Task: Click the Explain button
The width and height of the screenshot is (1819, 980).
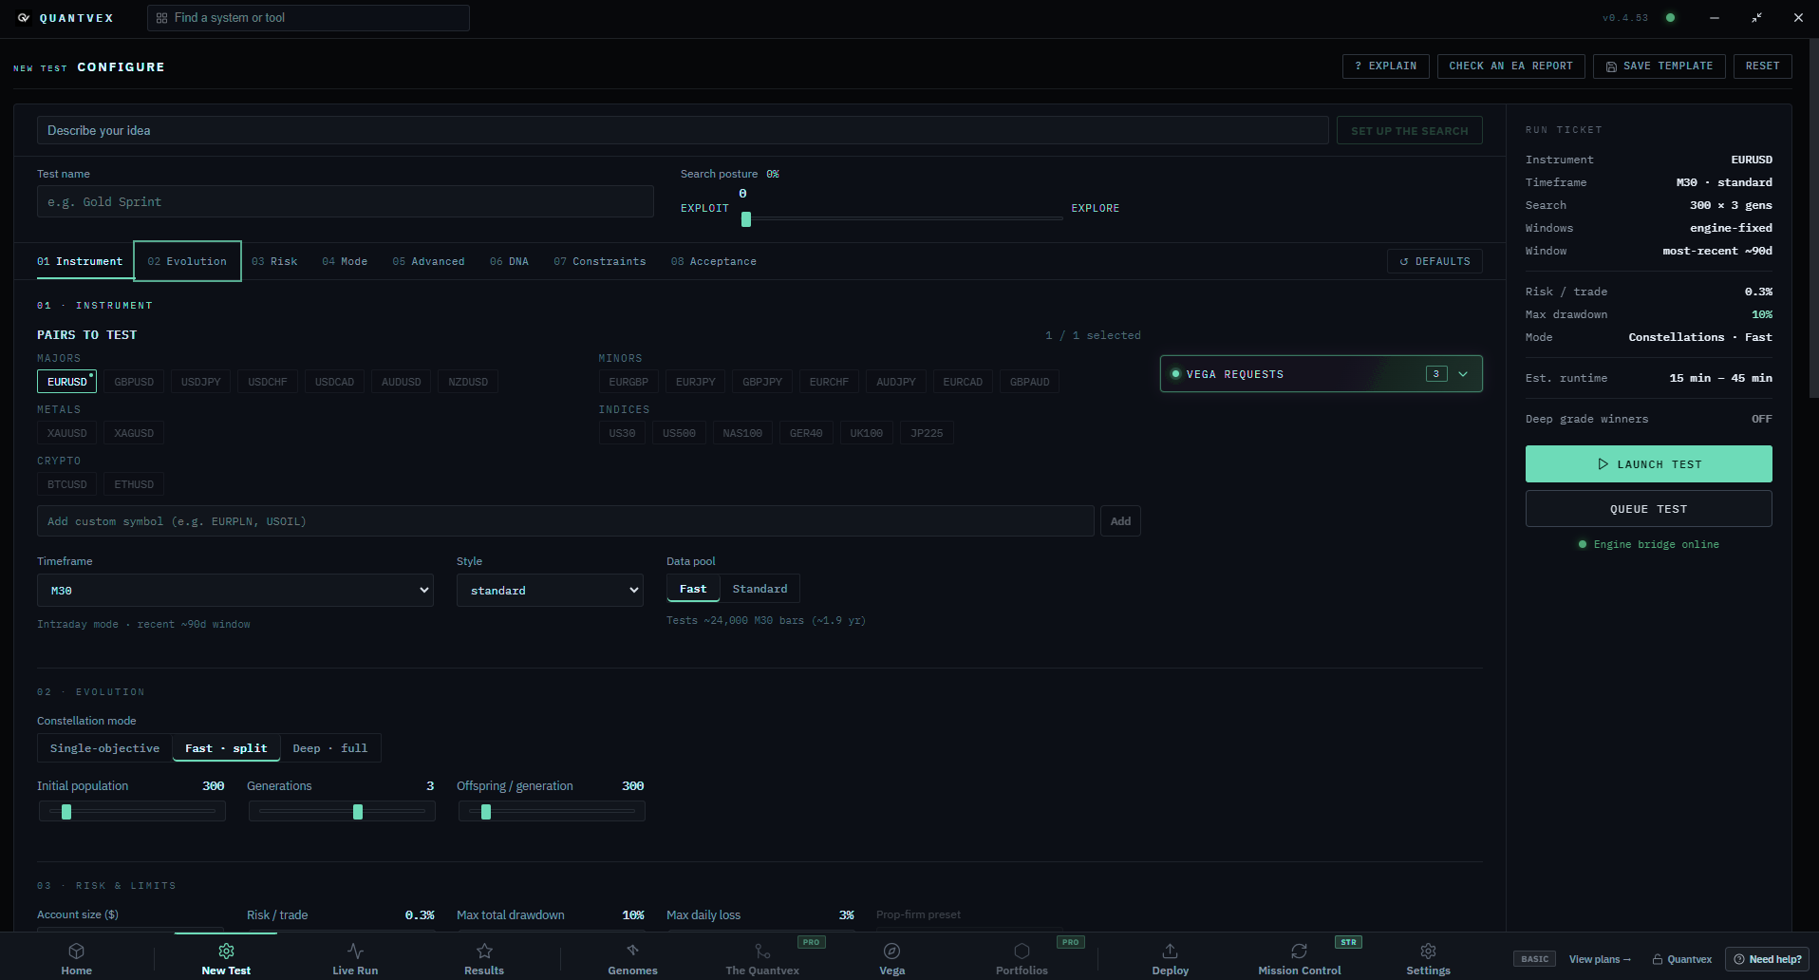Action: pos(1386,66)
